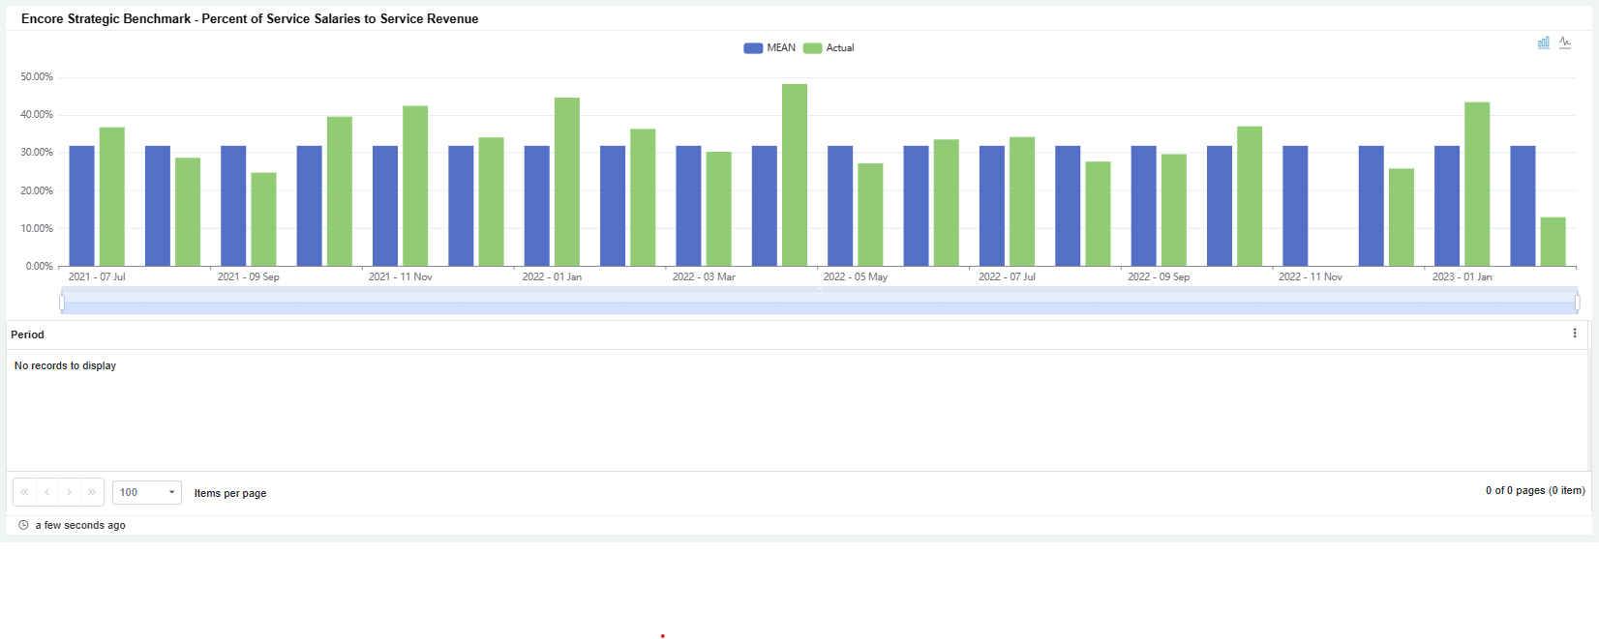The width and height of the screenshot is (1599, 639).
Task: Go to previous page arrow
Action: click(x=46, y=492)
